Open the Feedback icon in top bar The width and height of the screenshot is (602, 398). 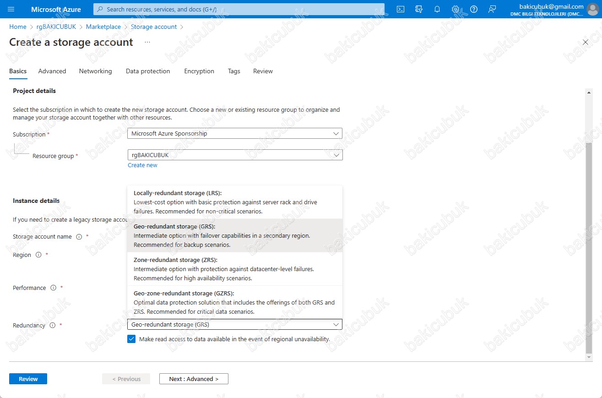coord(492,9)
